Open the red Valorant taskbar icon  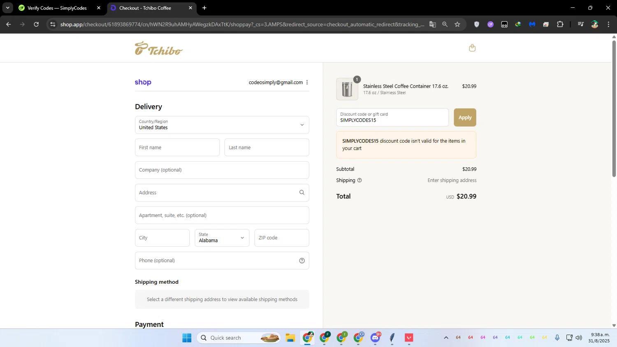pos(409,338)
